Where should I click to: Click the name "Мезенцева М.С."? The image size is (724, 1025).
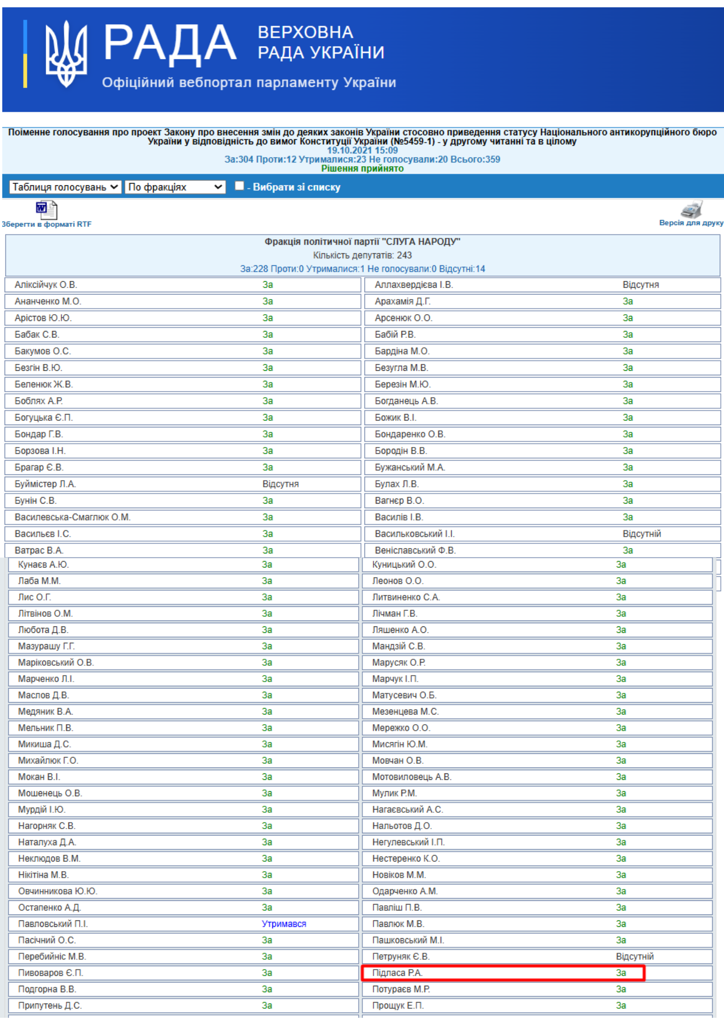click(x=405, y=712)
